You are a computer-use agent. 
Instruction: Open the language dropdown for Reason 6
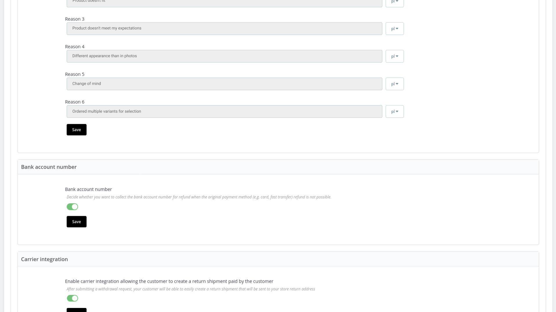(x=394, y=111)
